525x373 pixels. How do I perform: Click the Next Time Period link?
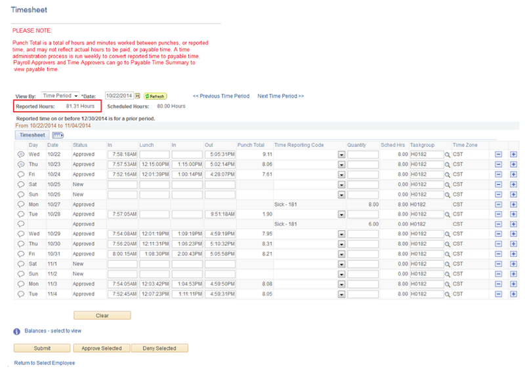(280, 96)
